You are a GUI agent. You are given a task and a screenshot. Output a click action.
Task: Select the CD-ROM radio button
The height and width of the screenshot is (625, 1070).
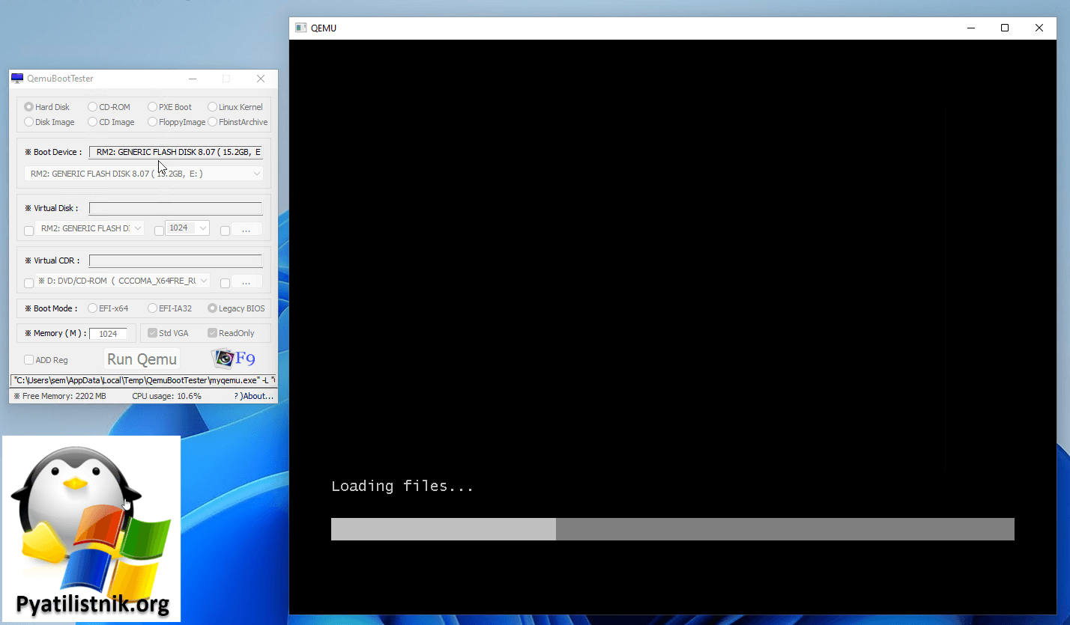click(x=93, y=107)
